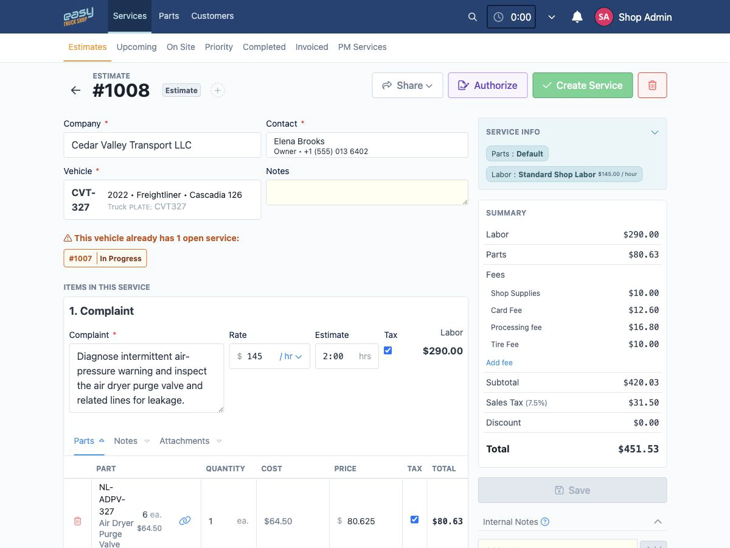The width and height of the screenshot is (730, 548).
Task: Click the Authorize button
Action: [x=488, y=85]
